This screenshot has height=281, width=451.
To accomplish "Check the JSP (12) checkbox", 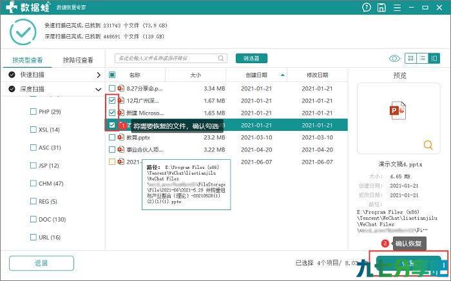I will 34,166.
